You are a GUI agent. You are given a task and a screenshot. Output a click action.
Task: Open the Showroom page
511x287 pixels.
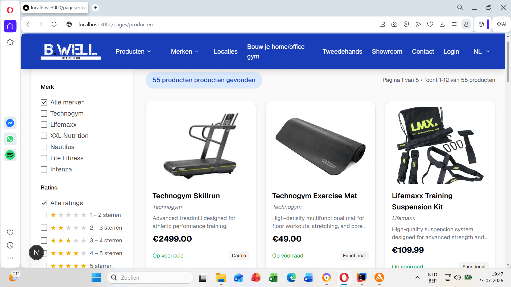(x=387, y=52)
